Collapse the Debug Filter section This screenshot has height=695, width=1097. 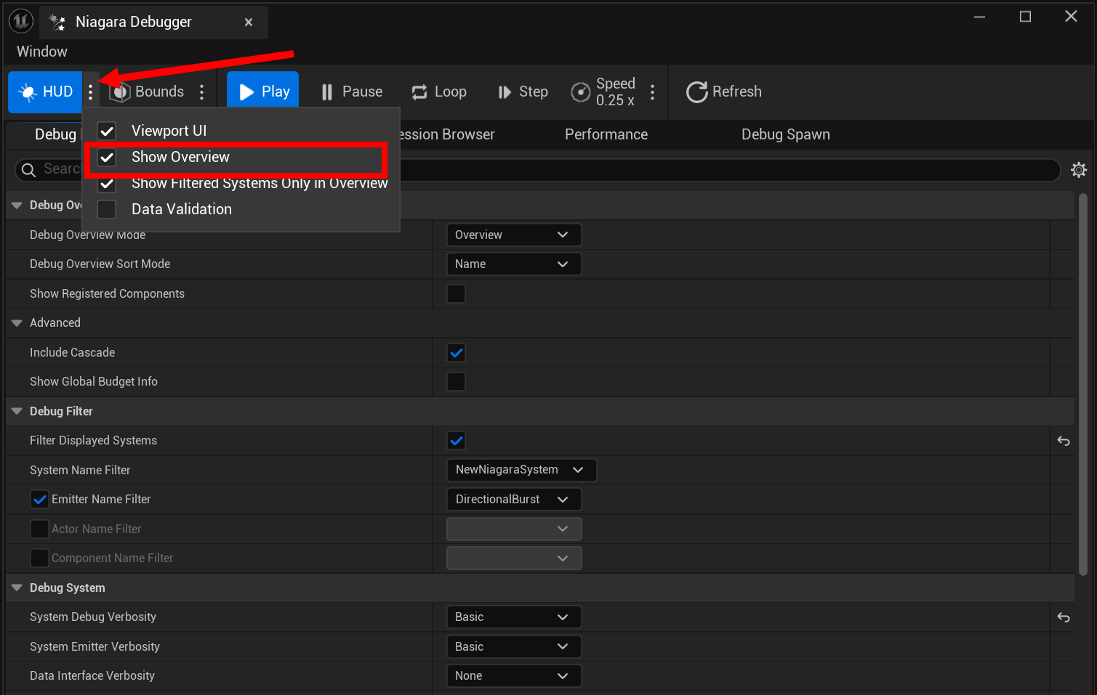point(17,411)
